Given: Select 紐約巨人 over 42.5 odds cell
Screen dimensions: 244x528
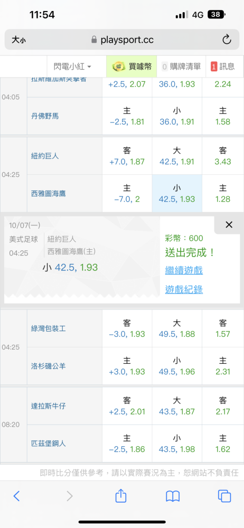Looking at the screenshot, I should tap(177, 156).
